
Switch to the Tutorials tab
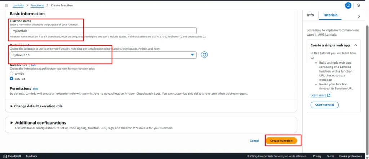click(x=330, y=15)
